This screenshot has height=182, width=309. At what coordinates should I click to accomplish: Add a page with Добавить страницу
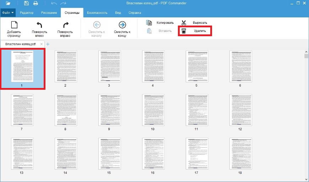pos(14,29)
